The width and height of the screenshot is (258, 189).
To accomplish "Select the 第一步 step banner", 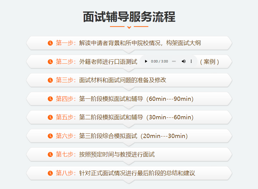I will coord(129,43).
